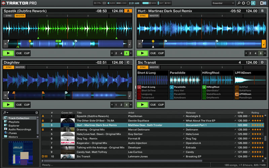Increase loop size arrow on Deck A
The height and width of the screenshot is (168, 269).
tap(131, 53)
